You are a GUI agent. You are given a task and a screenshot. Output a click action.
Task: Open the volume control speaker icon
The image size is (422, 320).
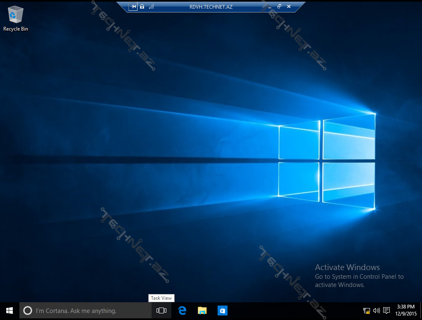click(376, 311)
